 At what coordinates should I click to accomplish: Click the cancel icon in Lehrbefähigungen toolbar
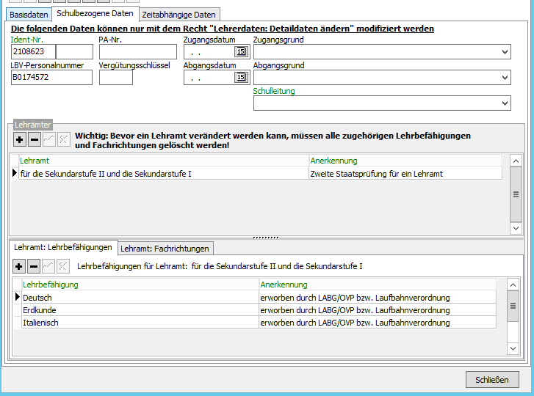63,266
